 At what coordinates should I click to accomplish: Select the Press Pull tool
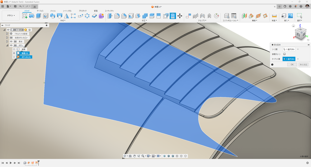click(x=110, y=16)
